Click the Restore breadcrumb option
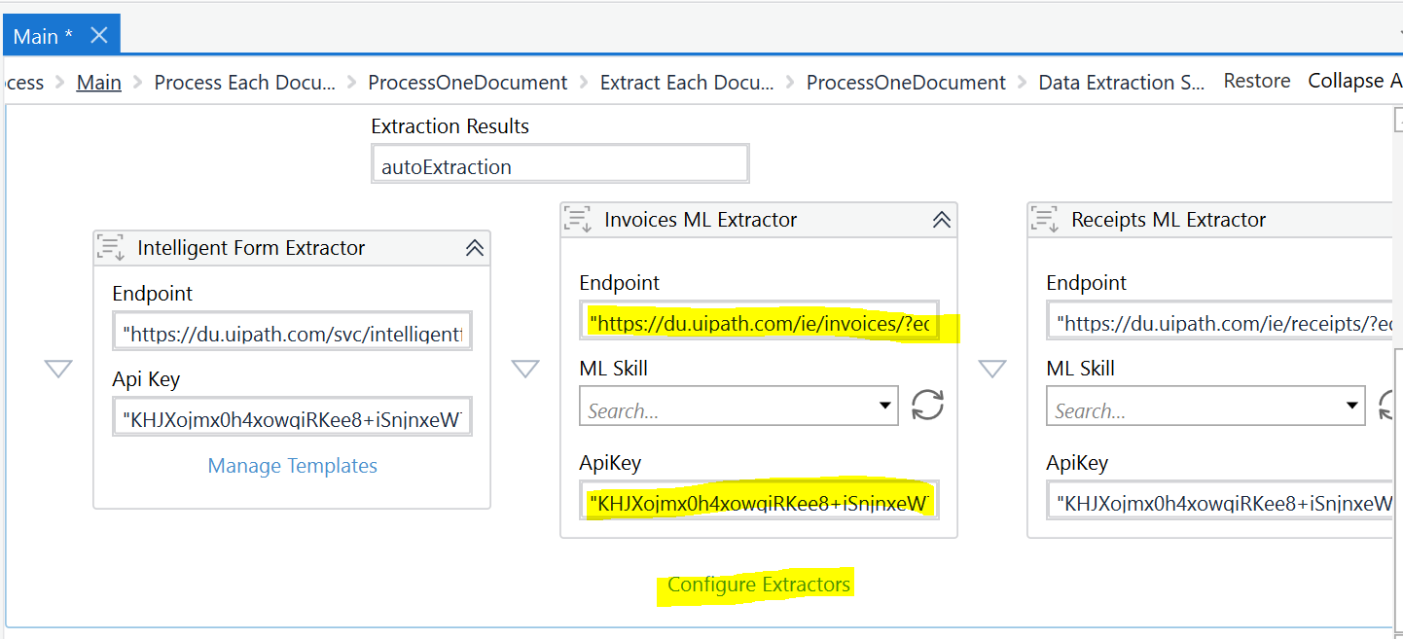 click(x=1256, y=81)
